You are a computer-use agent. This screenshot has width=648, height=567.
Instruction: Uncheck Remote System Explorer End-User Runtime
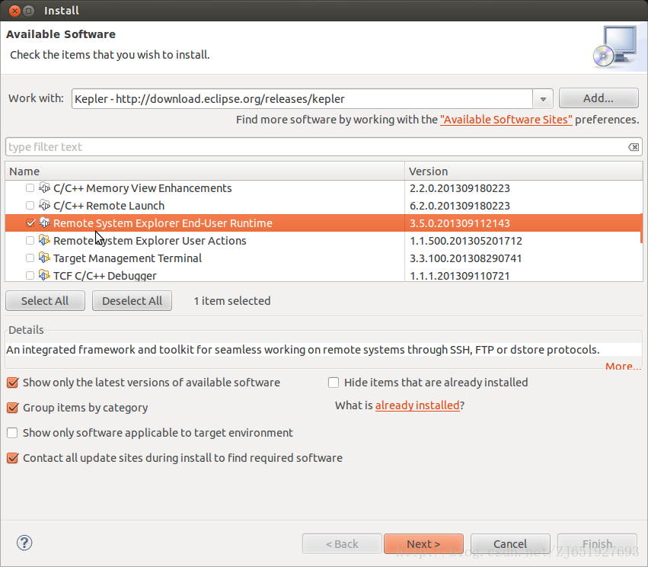coord(30,223)
